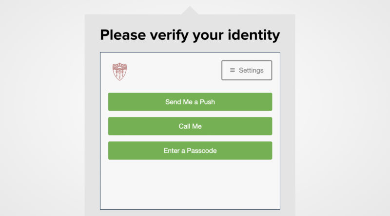Click the right edge of the Call Me button
The width and height of the screenshot is (390, 216).
(x=269, y=126)
